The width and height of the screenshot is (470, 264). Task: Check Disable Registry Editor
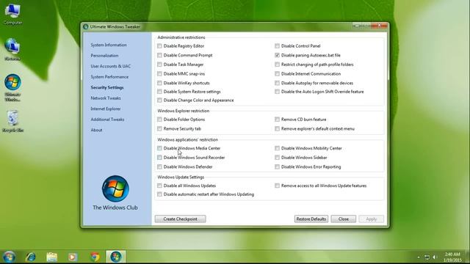pos(159,45)
